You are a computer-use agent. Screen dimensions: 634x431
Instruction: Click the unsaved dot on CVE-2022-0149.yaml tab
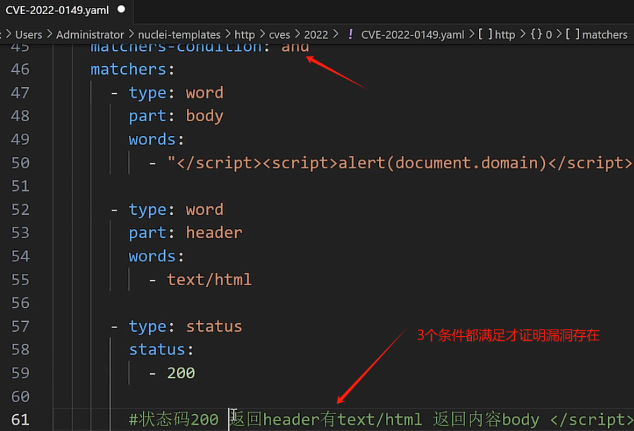click(x=121, y=9)
